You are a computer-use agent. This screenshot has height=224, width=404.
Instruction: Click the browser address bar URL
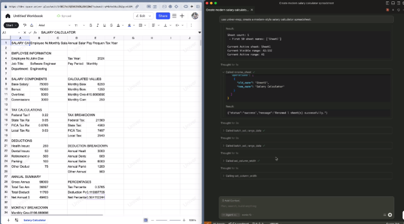71,6
